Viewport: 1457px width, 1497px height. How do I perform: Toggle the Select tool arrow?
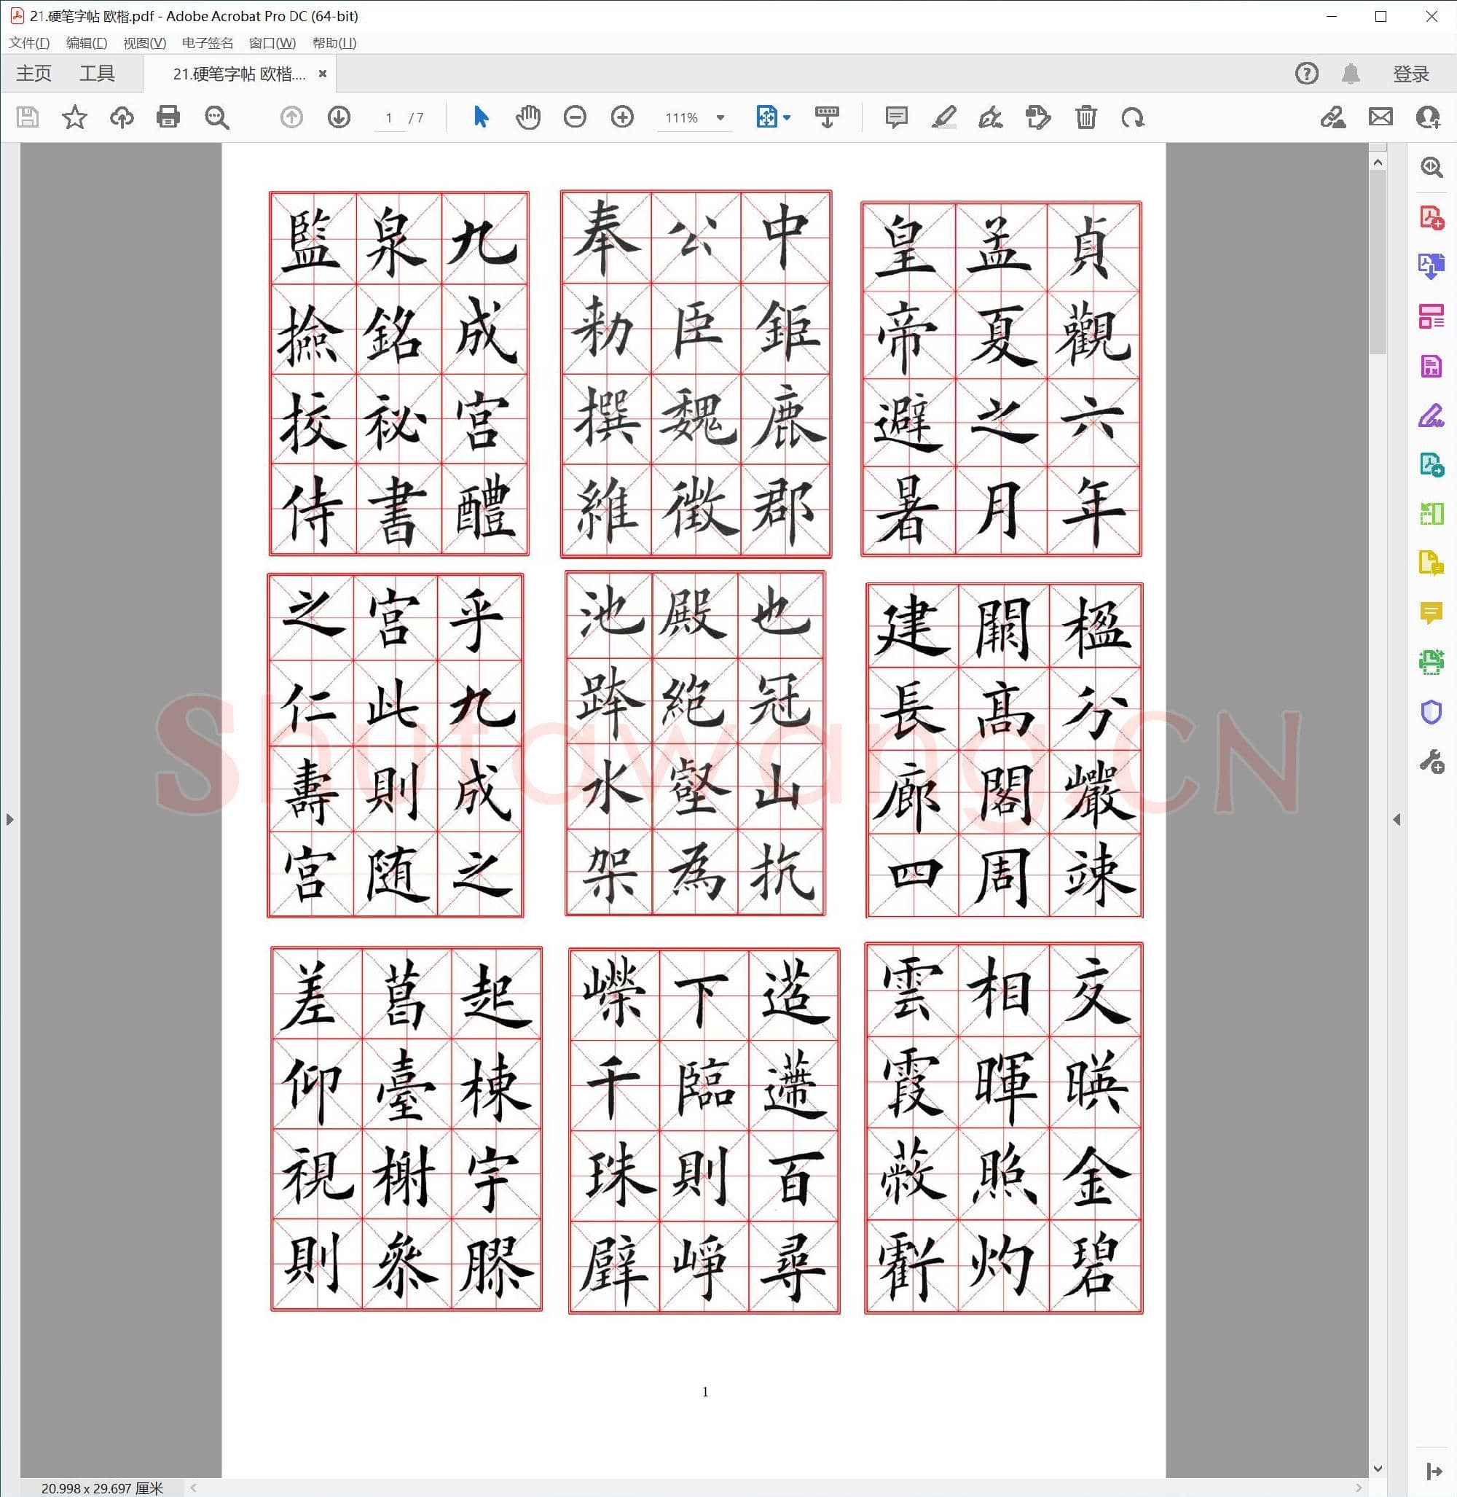point(480,118)
